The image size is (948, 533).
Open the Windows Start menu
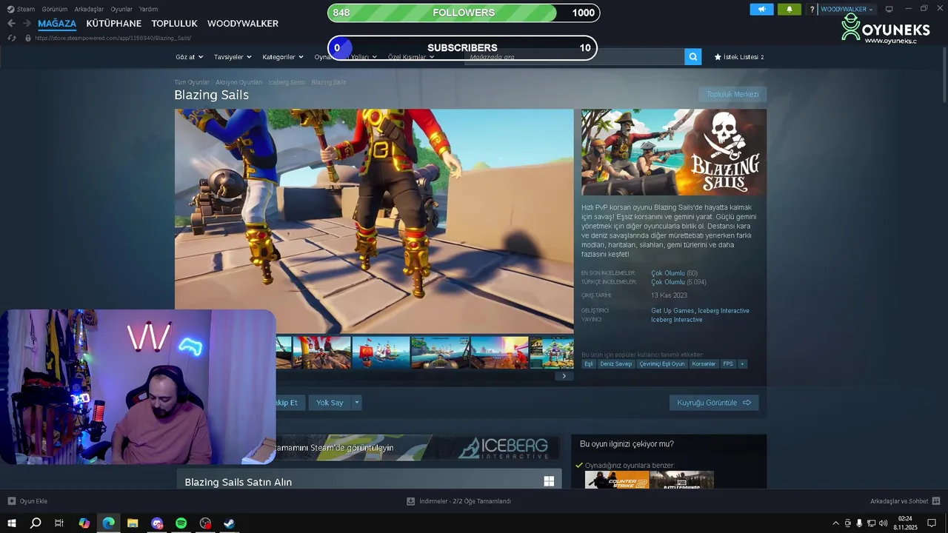point(12,523)
